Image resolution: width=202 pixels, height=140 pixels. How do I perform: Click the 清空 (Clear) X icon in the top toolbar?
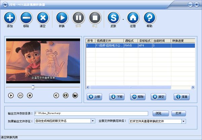pyautogui.click(x=43, y=17)
